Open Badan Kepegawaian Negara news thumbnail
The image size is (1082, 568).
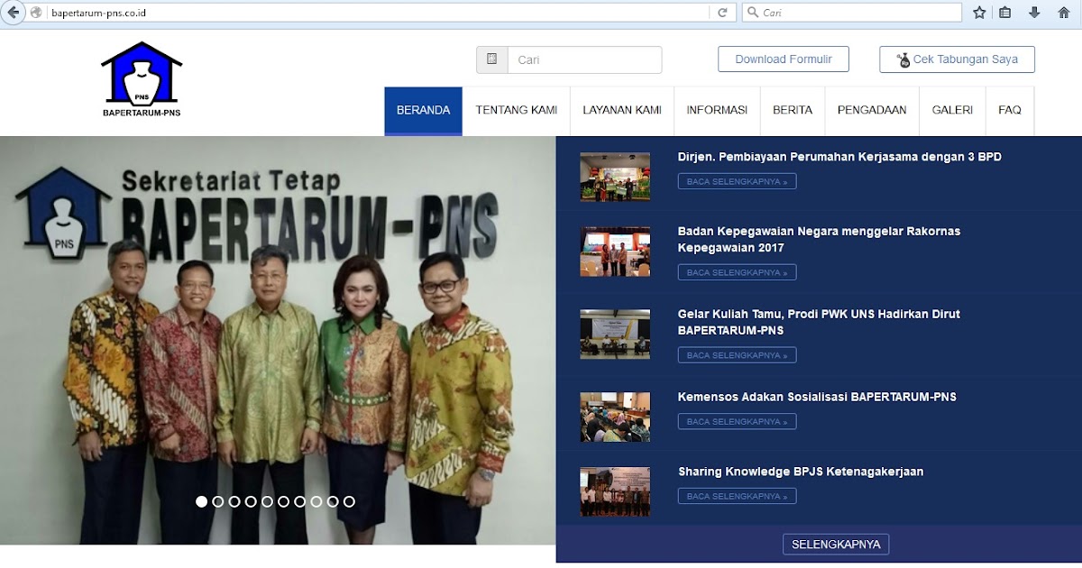[x=615, y=252]
